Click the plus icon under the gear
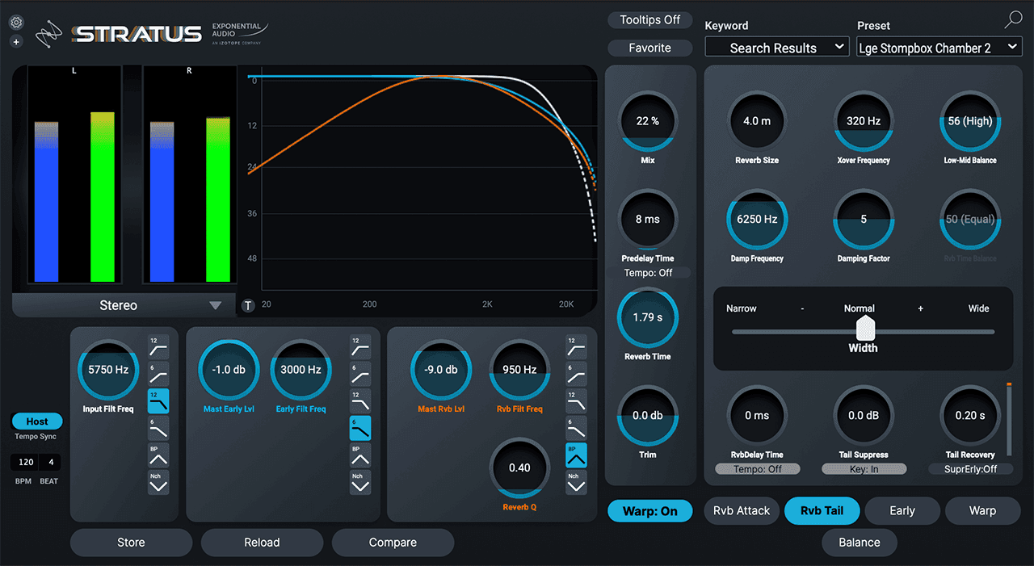 16,42
